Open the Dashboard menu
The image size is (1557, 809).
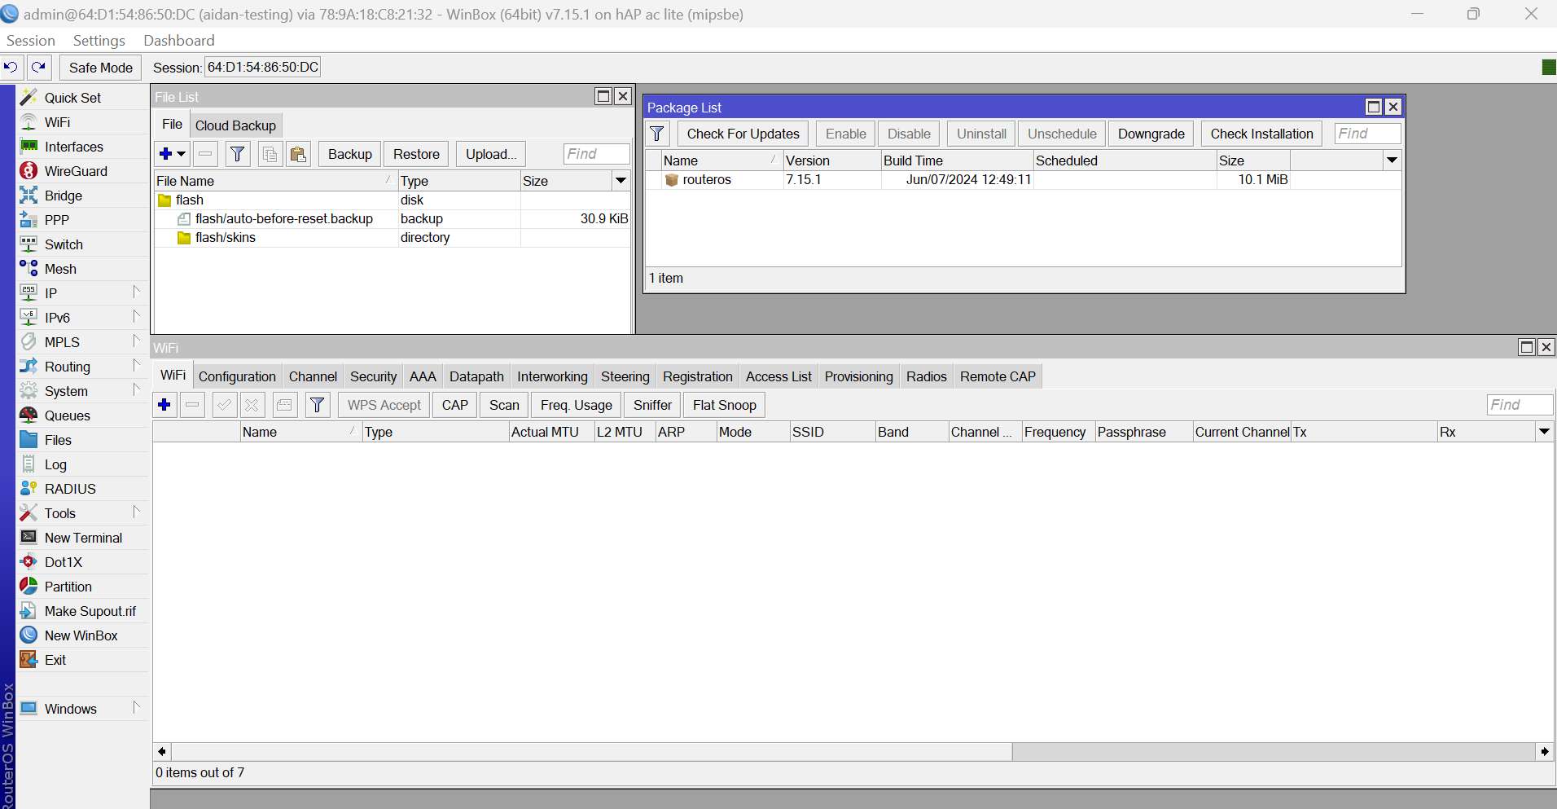[x=179, y=41]
